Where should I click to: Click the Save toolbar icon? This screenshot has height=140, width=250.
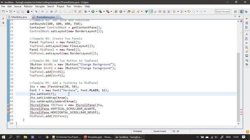[18, 11]
